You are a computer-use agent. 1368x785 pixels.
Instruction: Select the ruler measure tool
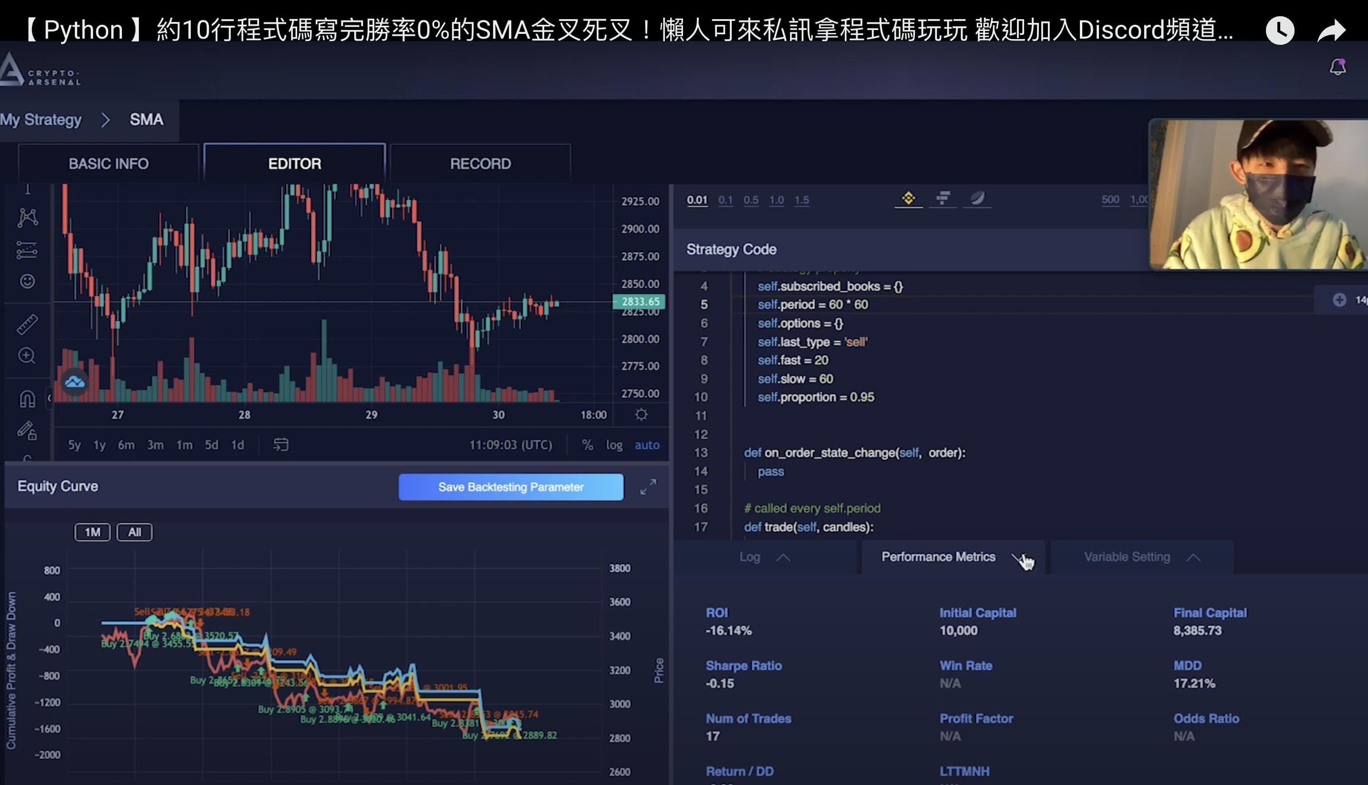click(28, 324)
